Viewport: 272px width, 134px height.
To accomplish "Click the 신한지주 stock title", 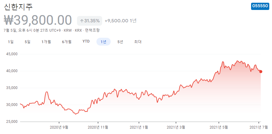I will point(18,6).
